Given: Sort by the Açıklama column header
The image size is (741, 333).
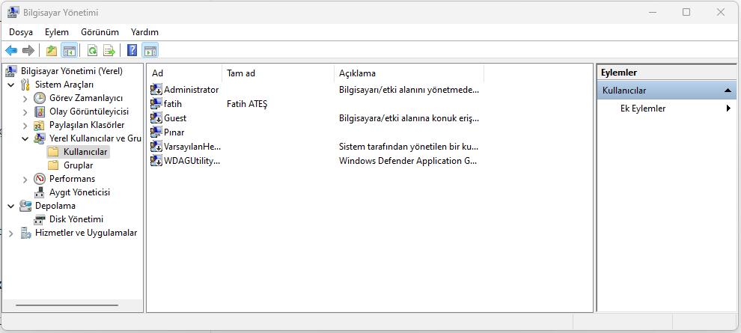Looking at the screenshot, I should (x=409, y=73).
